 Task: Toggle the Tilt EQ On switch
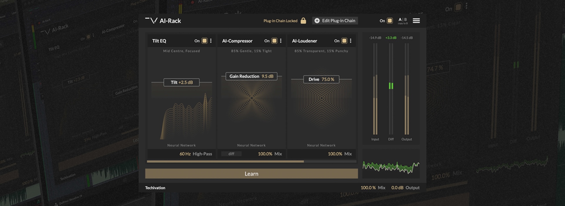pyautogui.click(x=204, y=41)
